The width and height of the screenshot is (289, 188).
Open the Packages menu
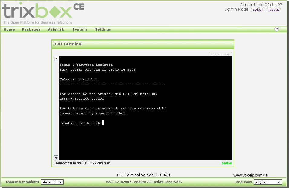tap(31, 29)
